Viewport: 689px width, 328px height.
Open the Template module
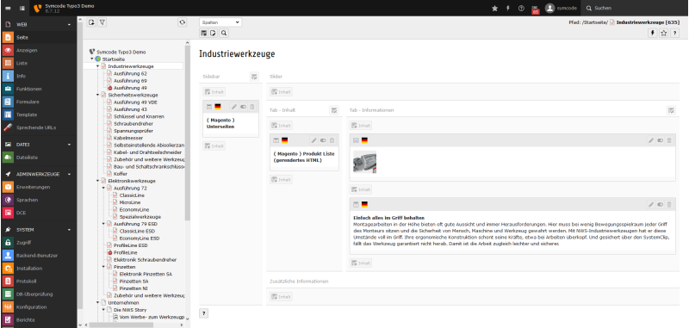(38, 114)
